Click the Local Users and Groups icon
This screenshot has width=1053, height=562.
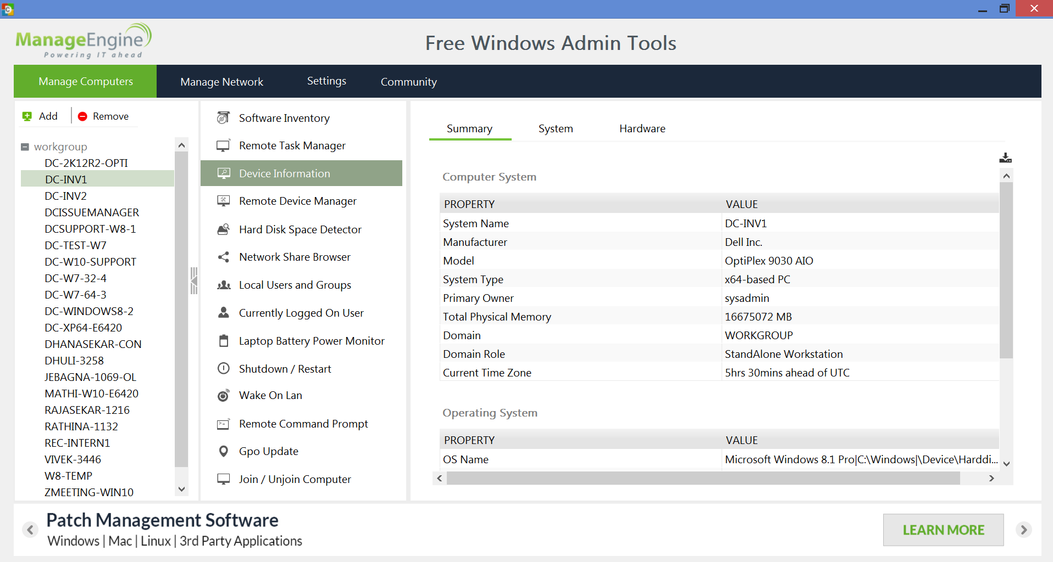tap(223, 285)
